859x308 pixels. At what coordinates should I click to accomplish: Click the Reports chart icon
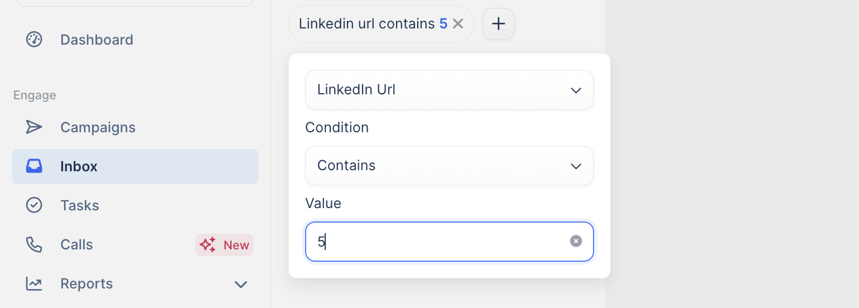pos(34,283)
